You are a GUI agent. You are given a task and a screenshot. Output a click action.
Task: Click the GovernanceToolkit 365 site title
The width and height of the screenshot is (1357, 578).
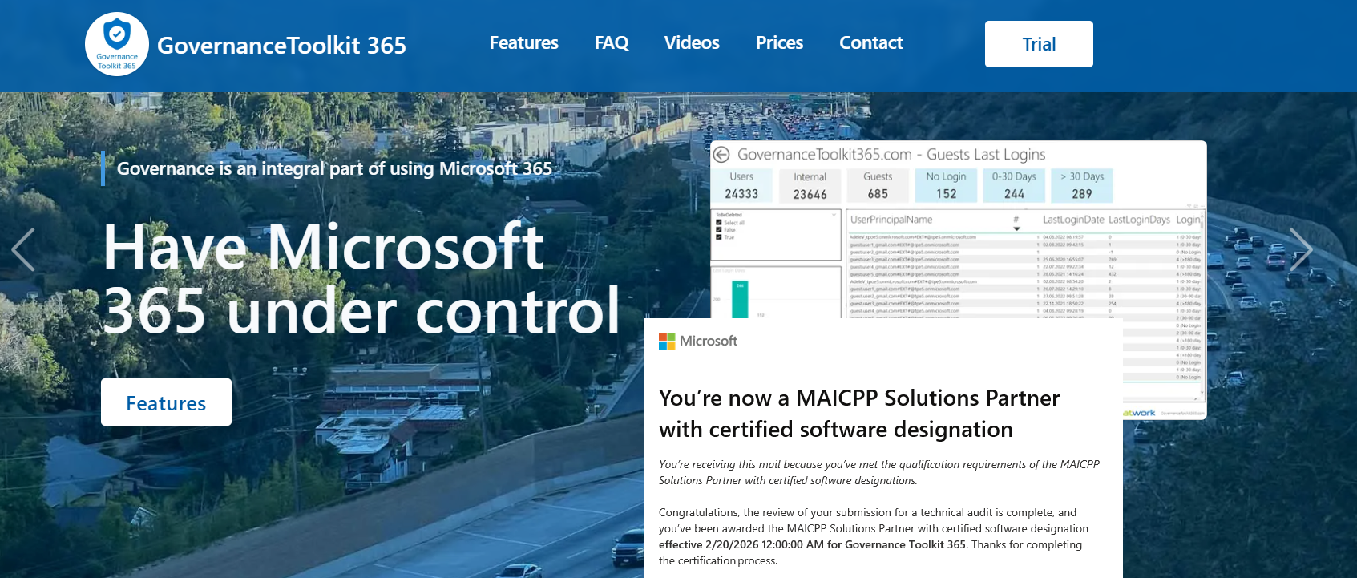(281, 46)
